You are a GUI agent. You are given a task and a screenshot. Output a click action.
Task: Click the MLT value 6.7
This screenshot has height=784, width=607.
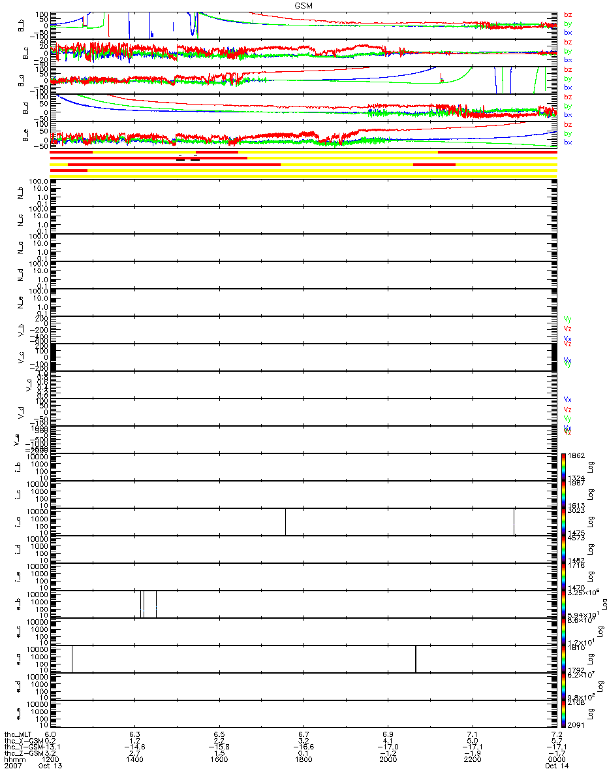pos(304,734)
